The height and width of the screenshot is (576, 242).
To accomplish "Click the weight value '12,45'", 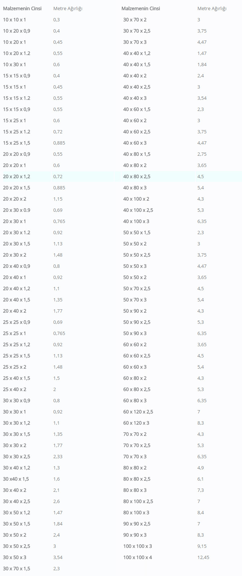I will tap(203, 557).
